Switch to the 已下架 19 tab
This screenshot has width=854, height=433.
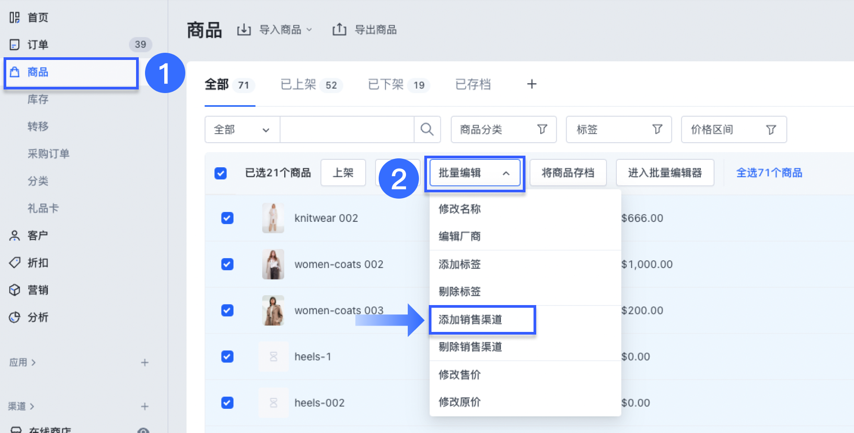[399, 85]
